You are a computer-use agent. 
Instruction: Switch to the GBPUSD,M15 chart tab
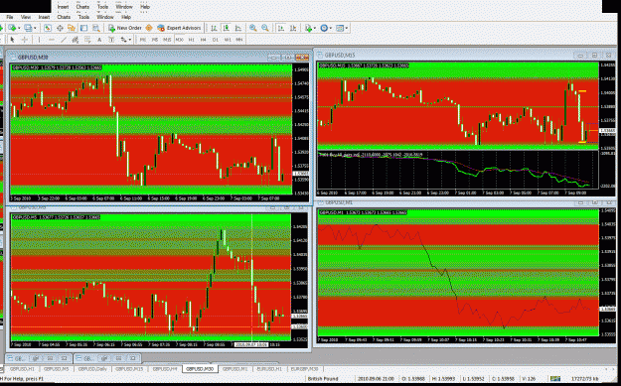click(x=130, y=368)
